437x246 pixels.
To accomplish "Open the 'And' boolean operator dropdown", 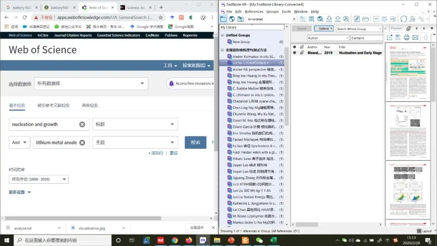I will (19, 142).
